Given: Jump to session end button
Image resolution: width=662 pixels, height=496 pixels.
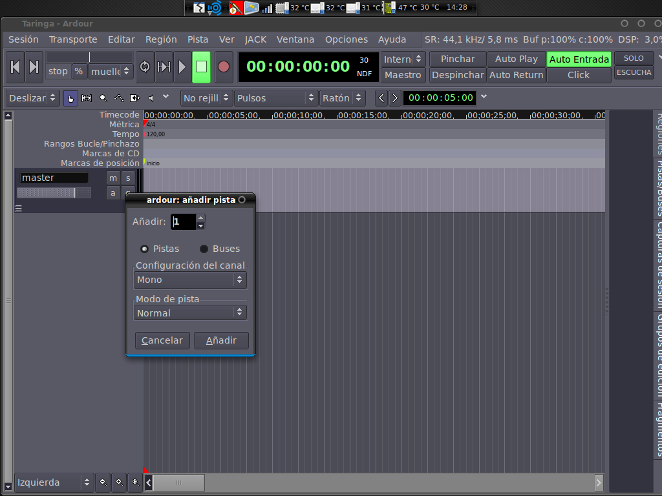Looking at the screenshot, I should click(34, 67).
